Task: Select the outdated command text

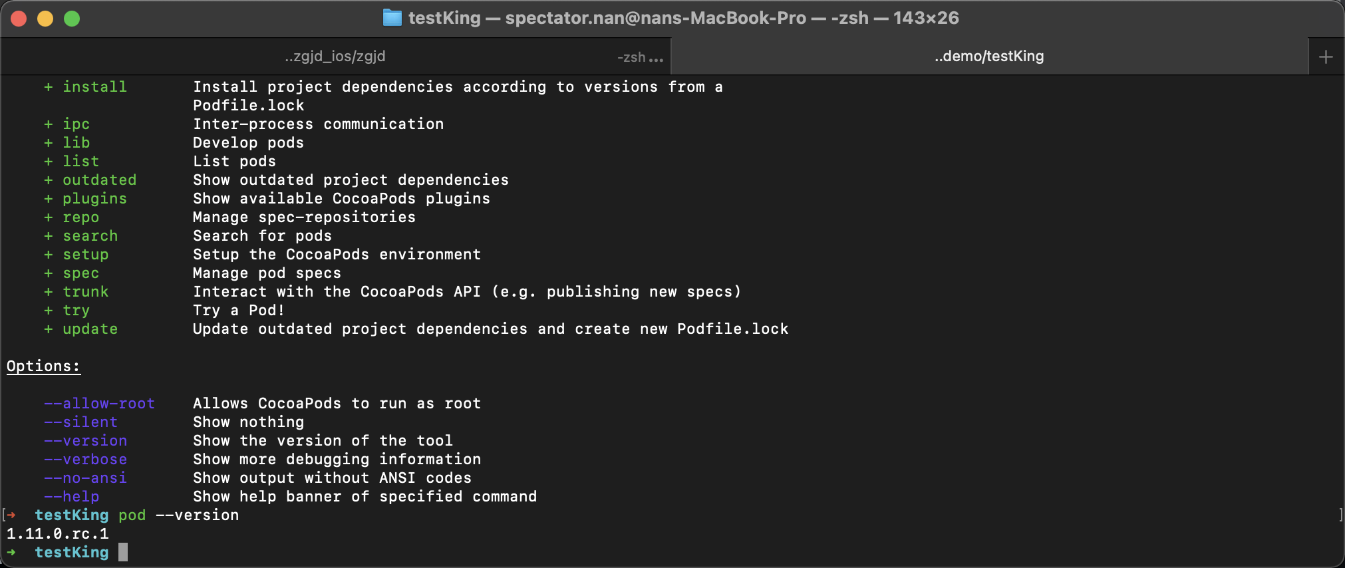Action: [x=100, y=180]
